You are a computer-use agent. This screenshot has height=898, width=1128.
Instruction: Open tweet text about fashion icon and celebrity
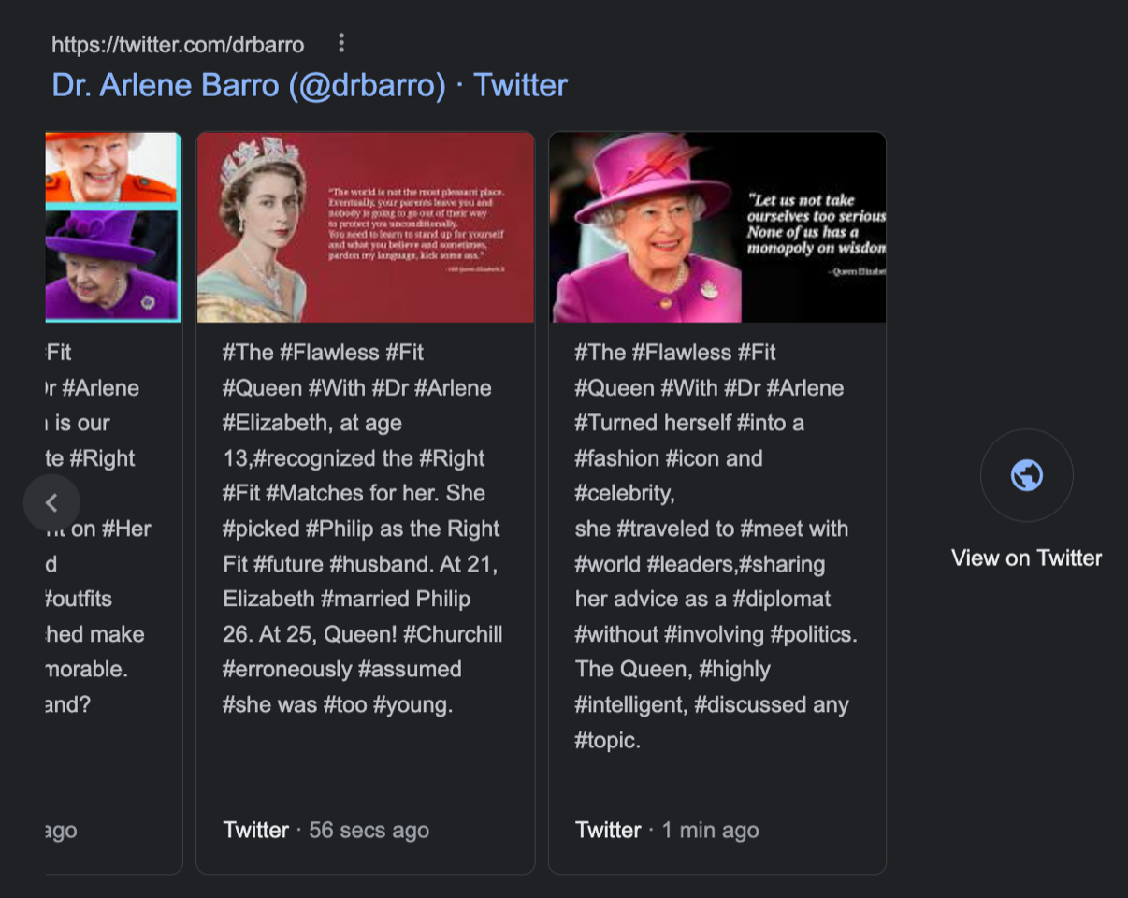[716, 546]
